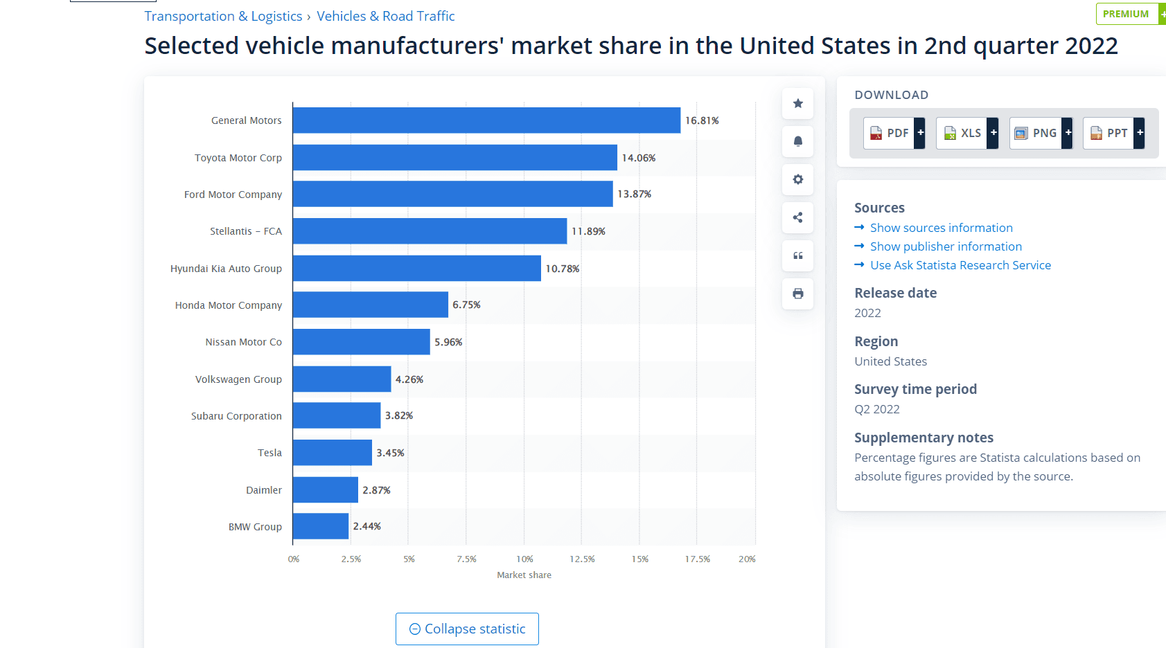This screenshot has height=648, width=1166.
Task: Open Use Ask Statista Research Service link
Action: (960, 265)
